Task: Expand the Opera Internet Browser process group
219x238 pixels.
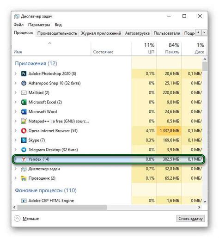Action: (x=15, y=131)
